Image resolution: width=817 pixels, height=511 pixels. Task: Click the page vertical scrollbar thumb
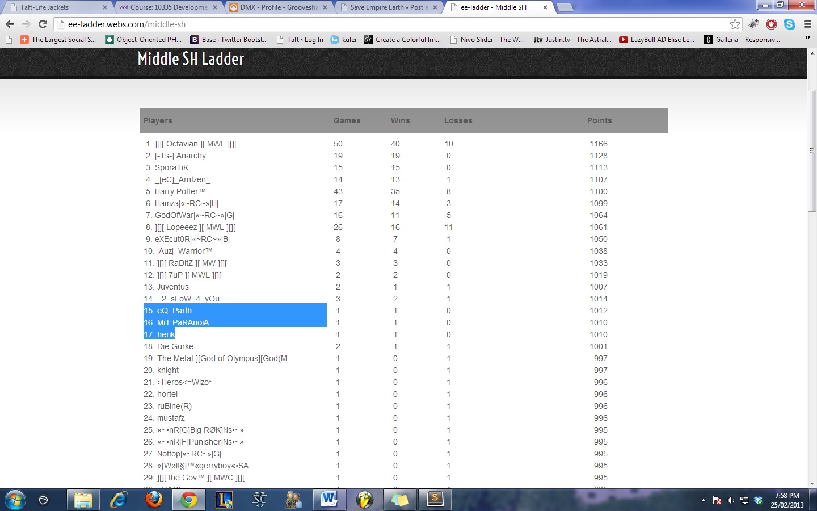(x=812, y=150)
